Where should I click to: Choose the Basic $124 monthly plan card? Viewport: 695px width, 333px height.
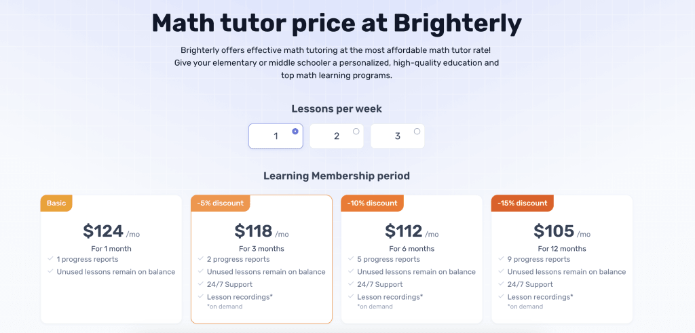click(111, 259)
